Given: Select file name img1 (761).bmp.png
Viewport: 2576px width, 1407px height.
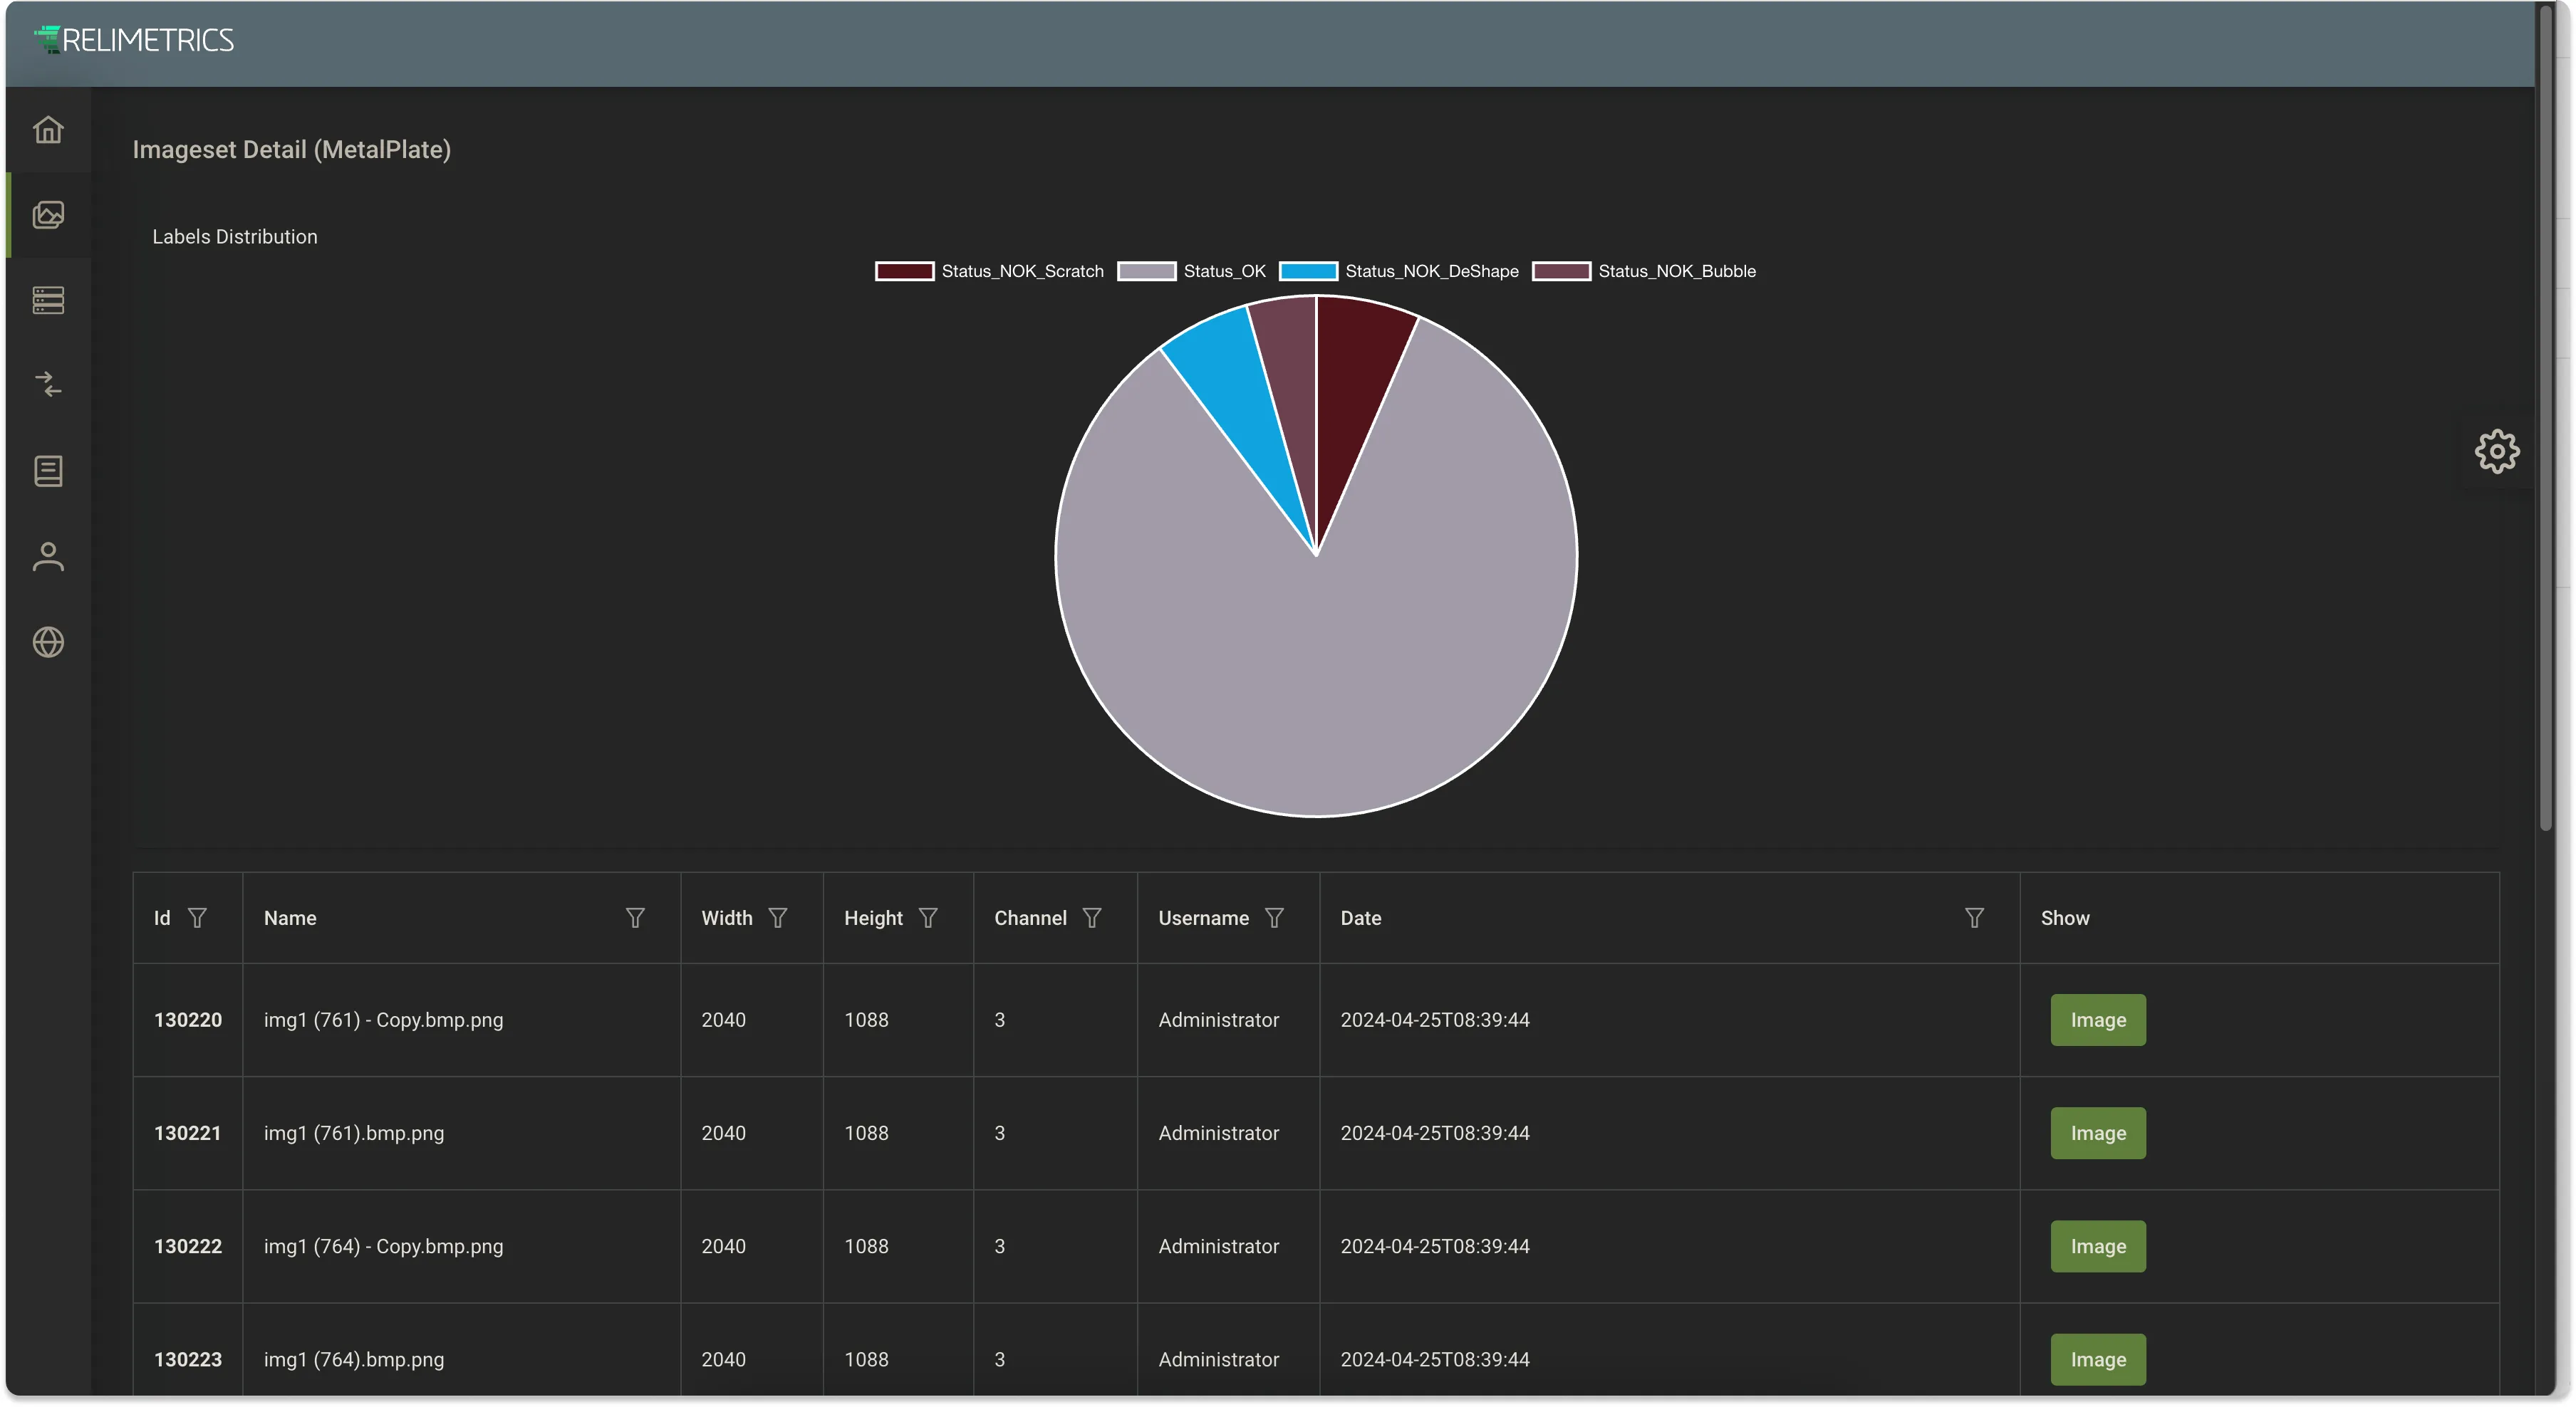Looking at the screenshot, I should click(x=354, y=1132).
